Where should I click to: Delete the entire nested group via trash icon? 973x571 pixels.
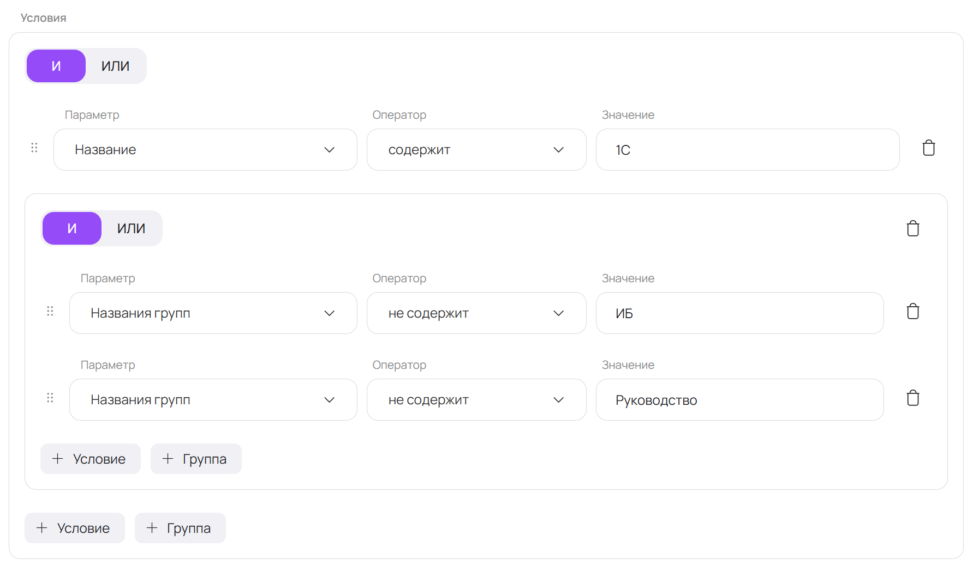tap(912, 228)
